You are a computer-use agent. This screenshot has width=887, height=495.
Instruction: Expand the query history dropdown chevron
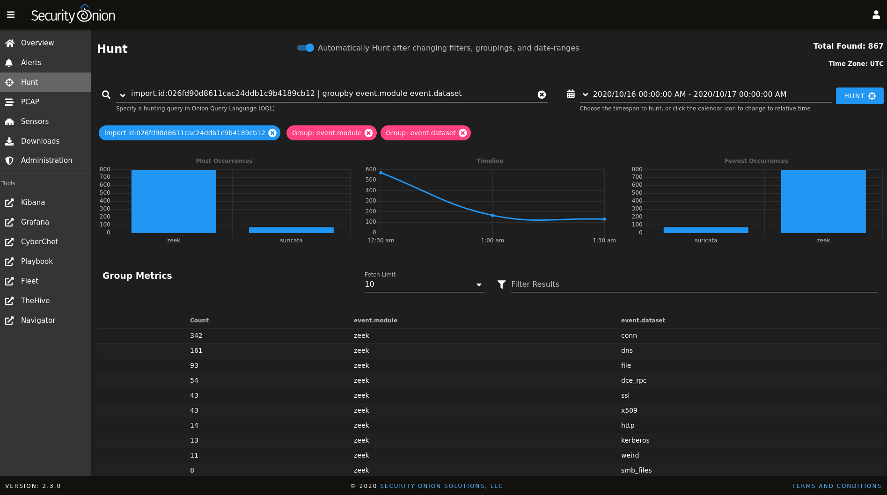122,94
